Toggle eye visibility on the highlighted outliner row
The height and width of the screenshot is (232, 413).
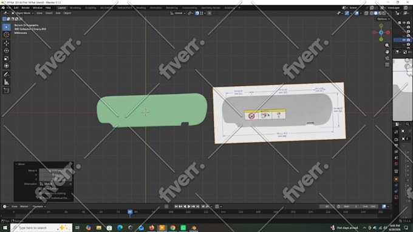(x=404, y=40)
